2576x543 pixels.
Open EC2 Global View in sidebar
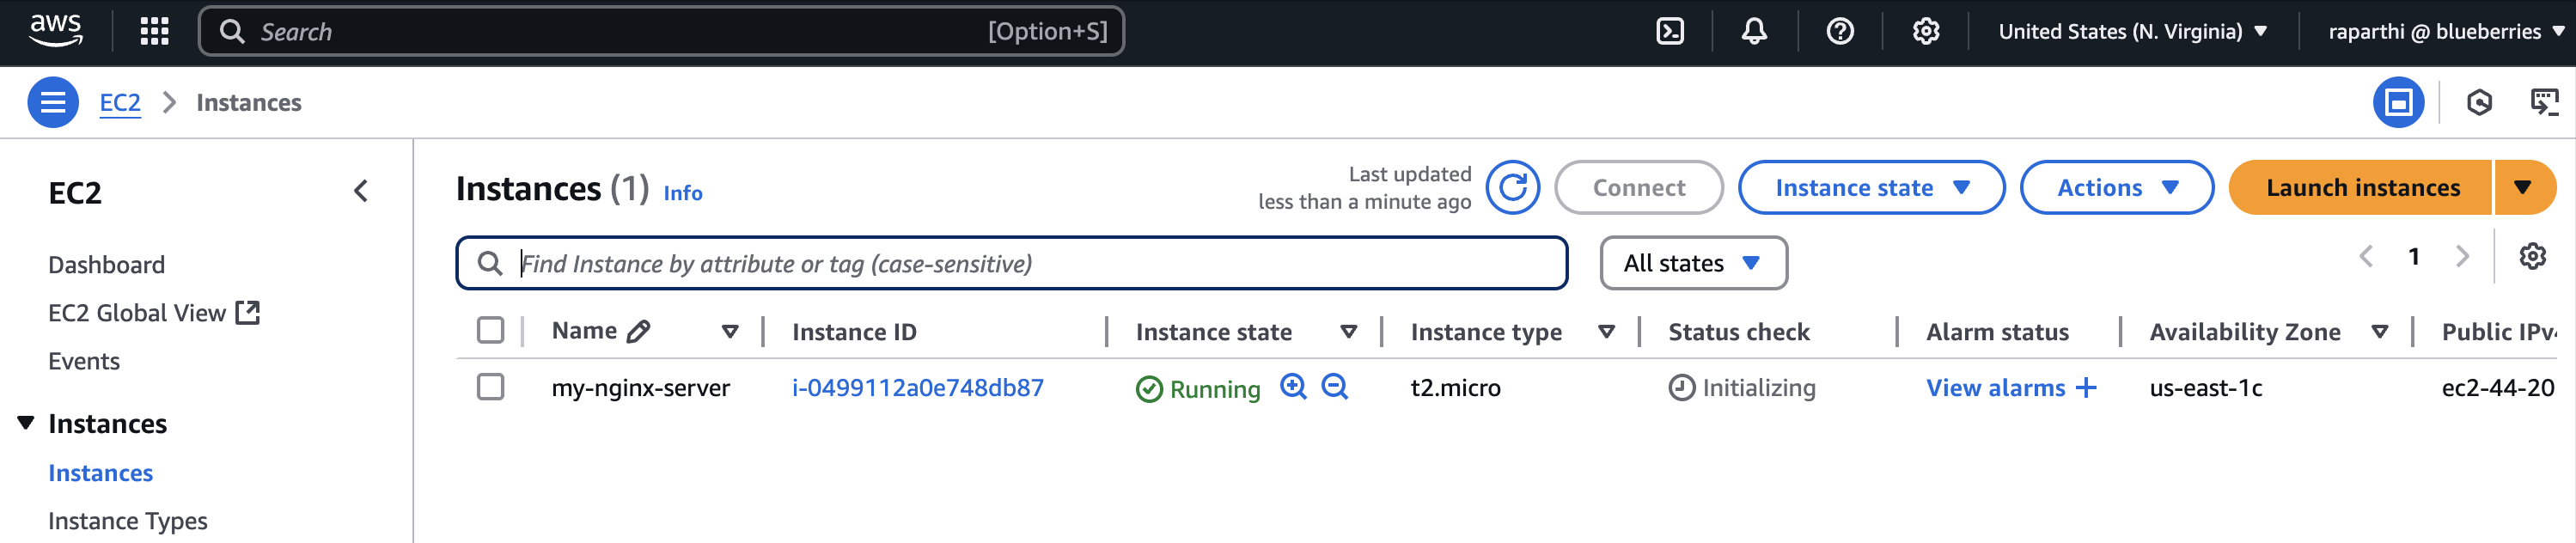[x=136, y=313]
